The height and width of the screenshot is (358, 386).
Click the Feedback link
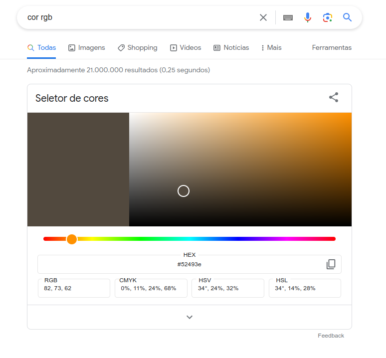[x=331, y=336]
